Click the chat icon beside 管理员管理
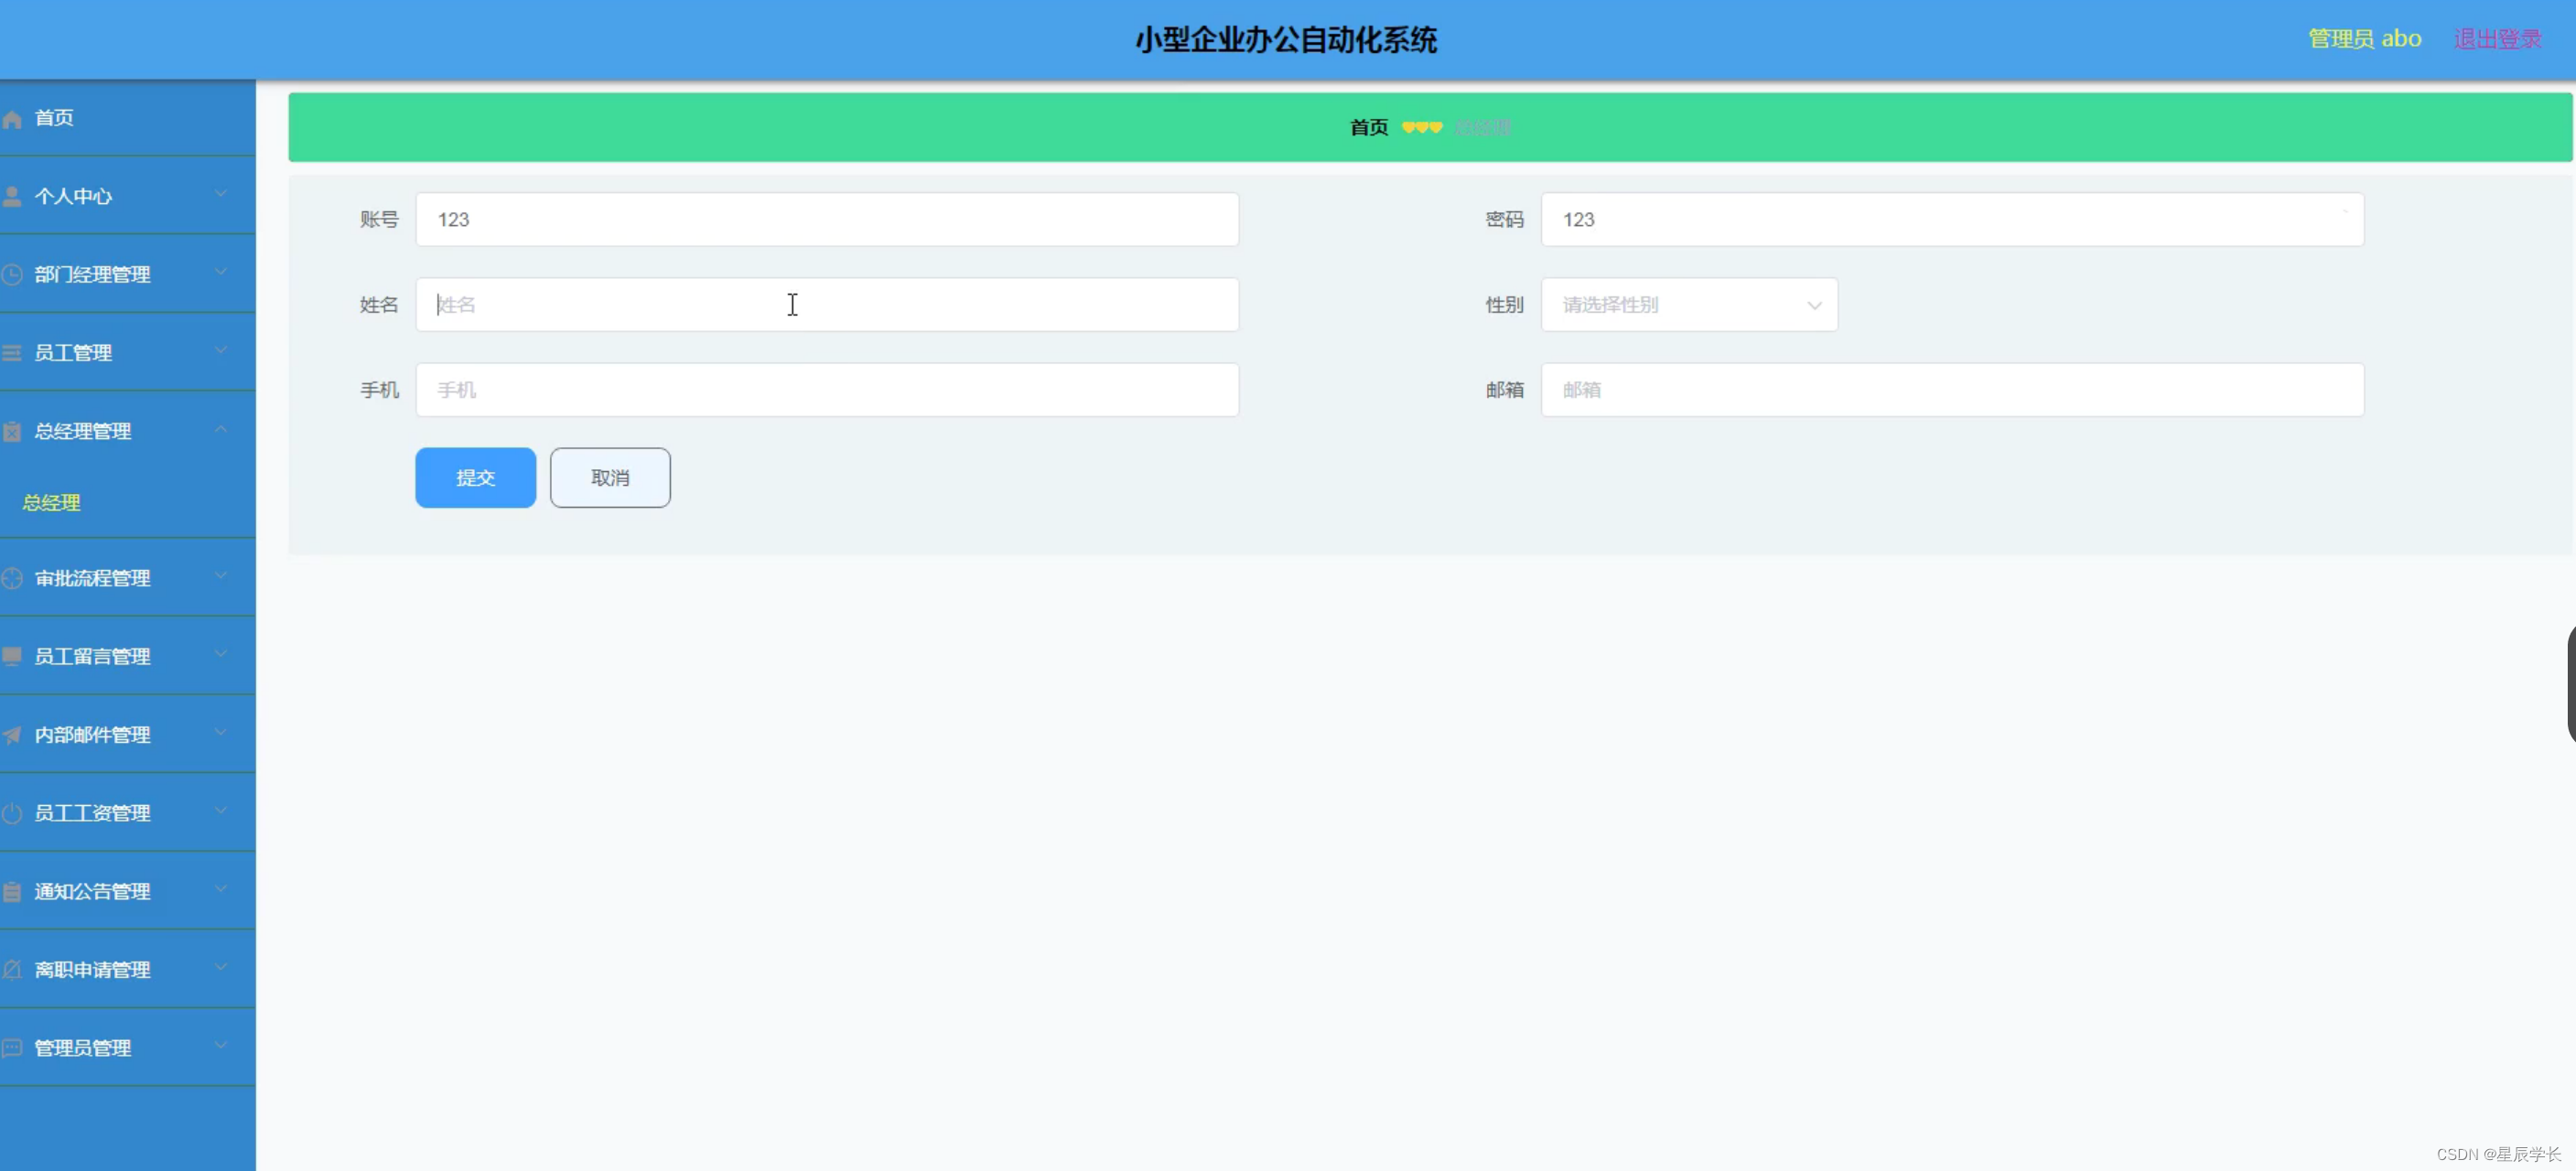Screen dimensions: 2576x1171 [13, 1047]
